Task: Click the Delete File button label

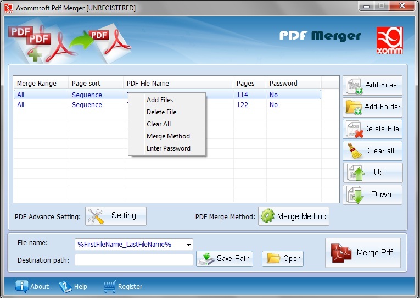Action: (382, 129)
